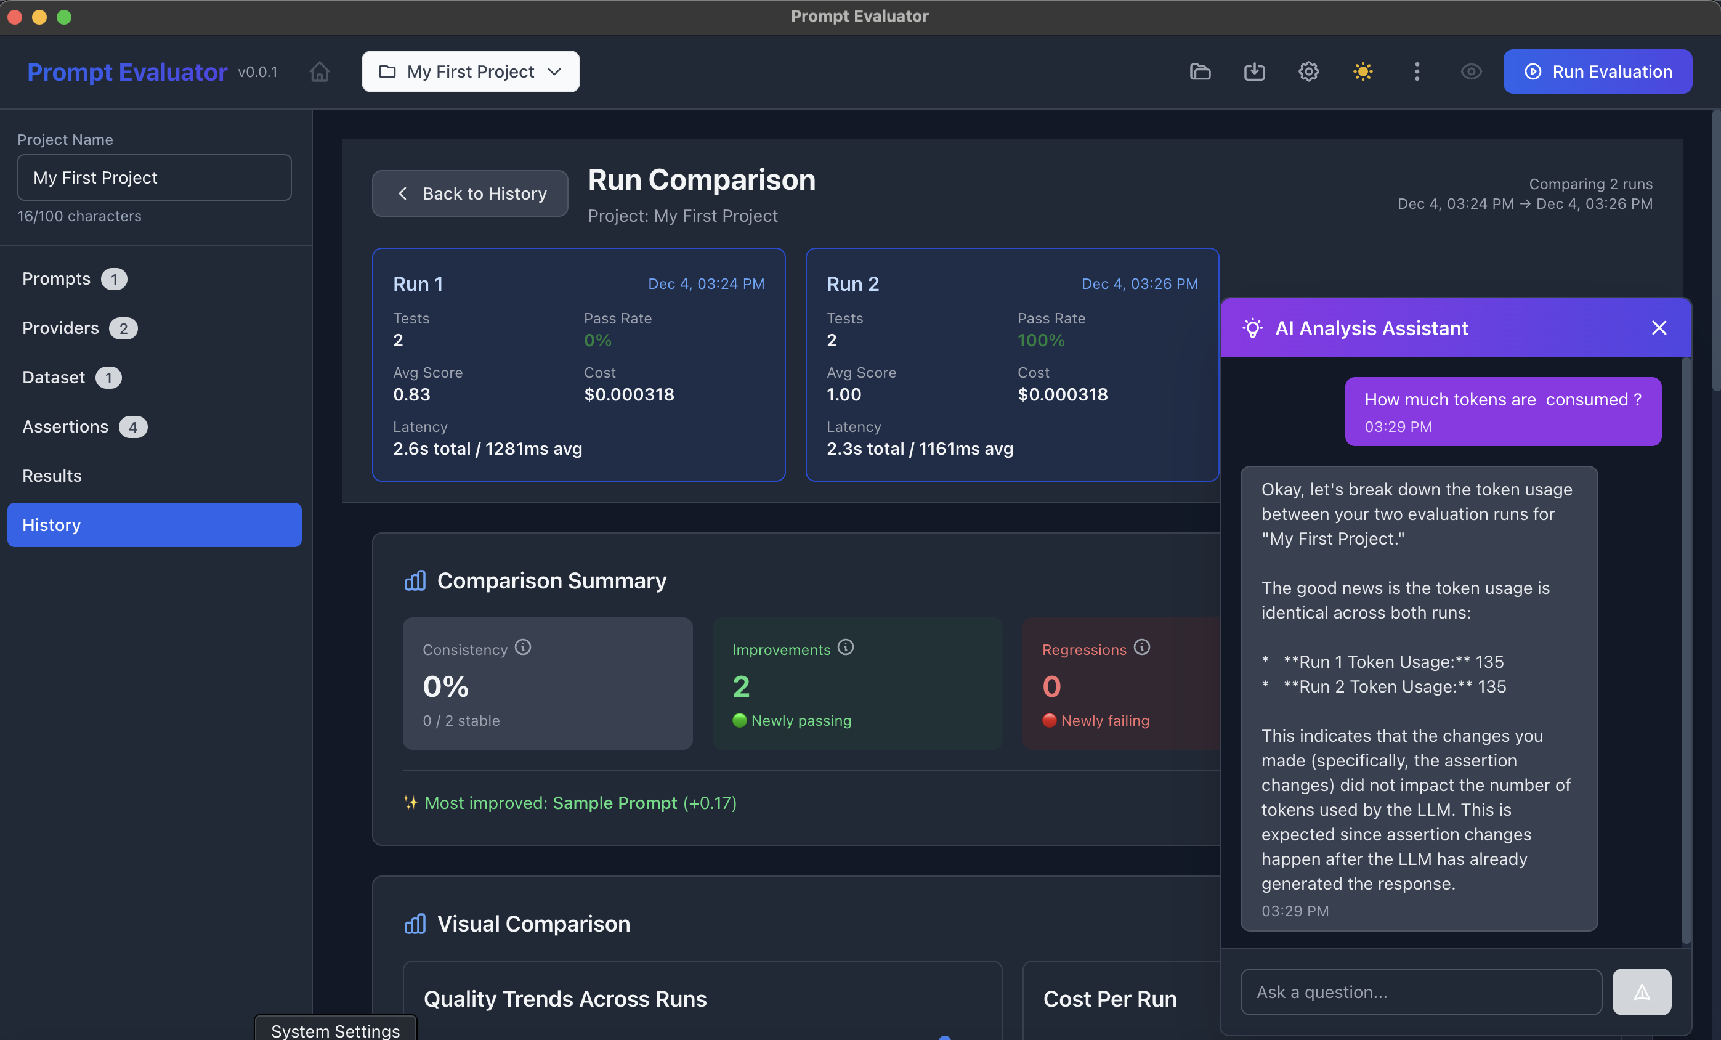Screen dimensions: 1721x1040
Task: Click the home icon in header
Action: [319, 72]
